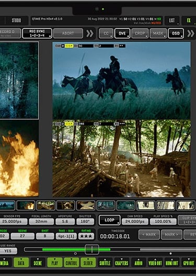Collapse the PLAY panel tab

coord(55,262)
